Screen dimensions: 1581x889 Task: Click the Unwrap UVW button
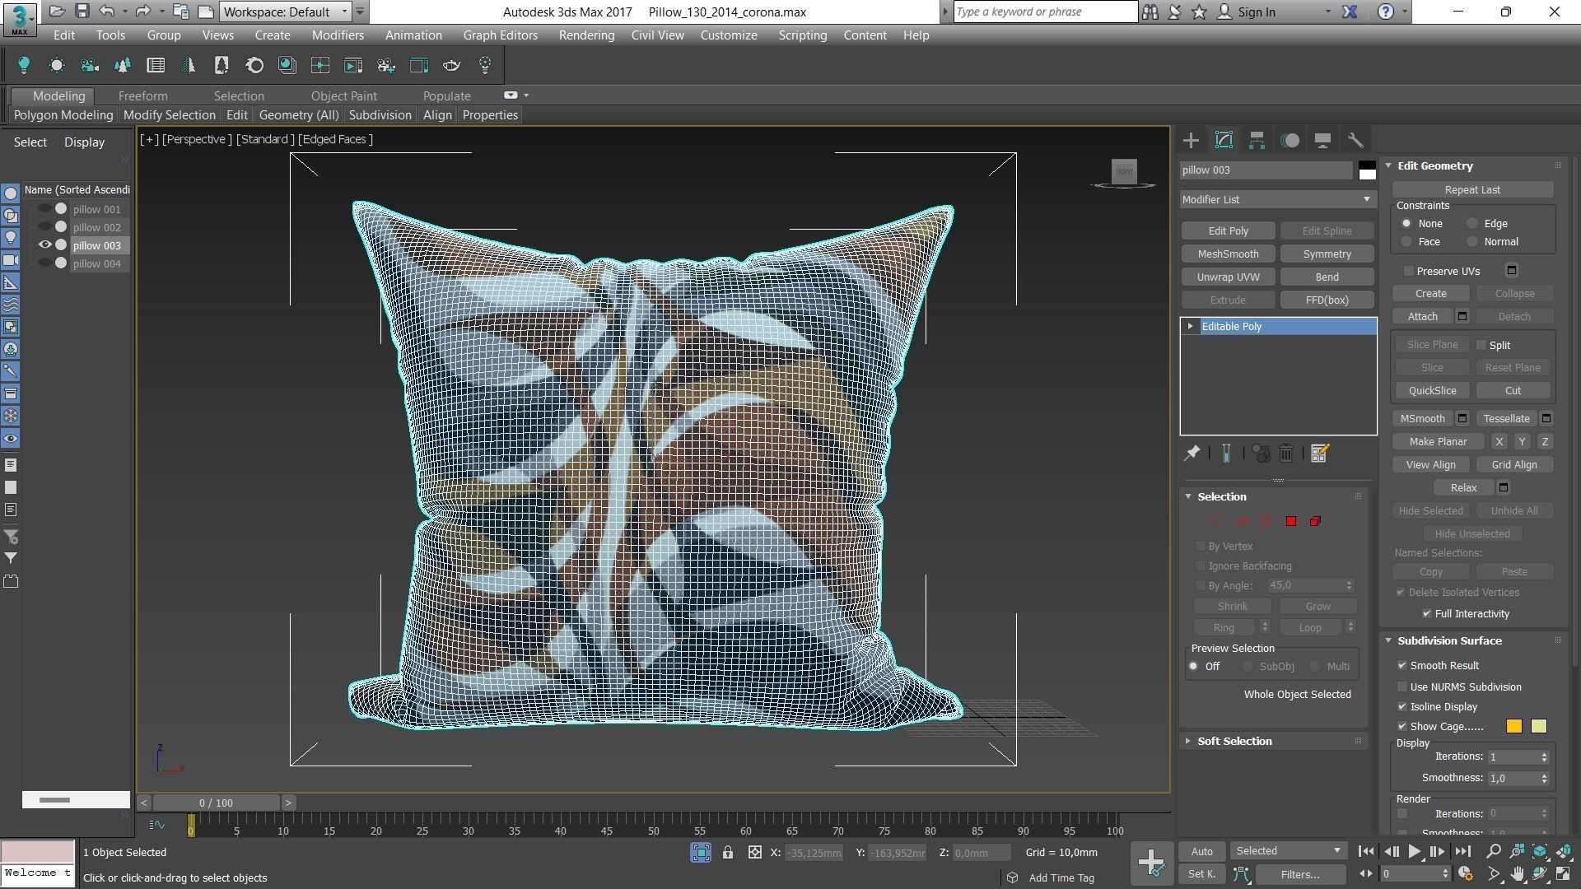[x=1228, y=277]
